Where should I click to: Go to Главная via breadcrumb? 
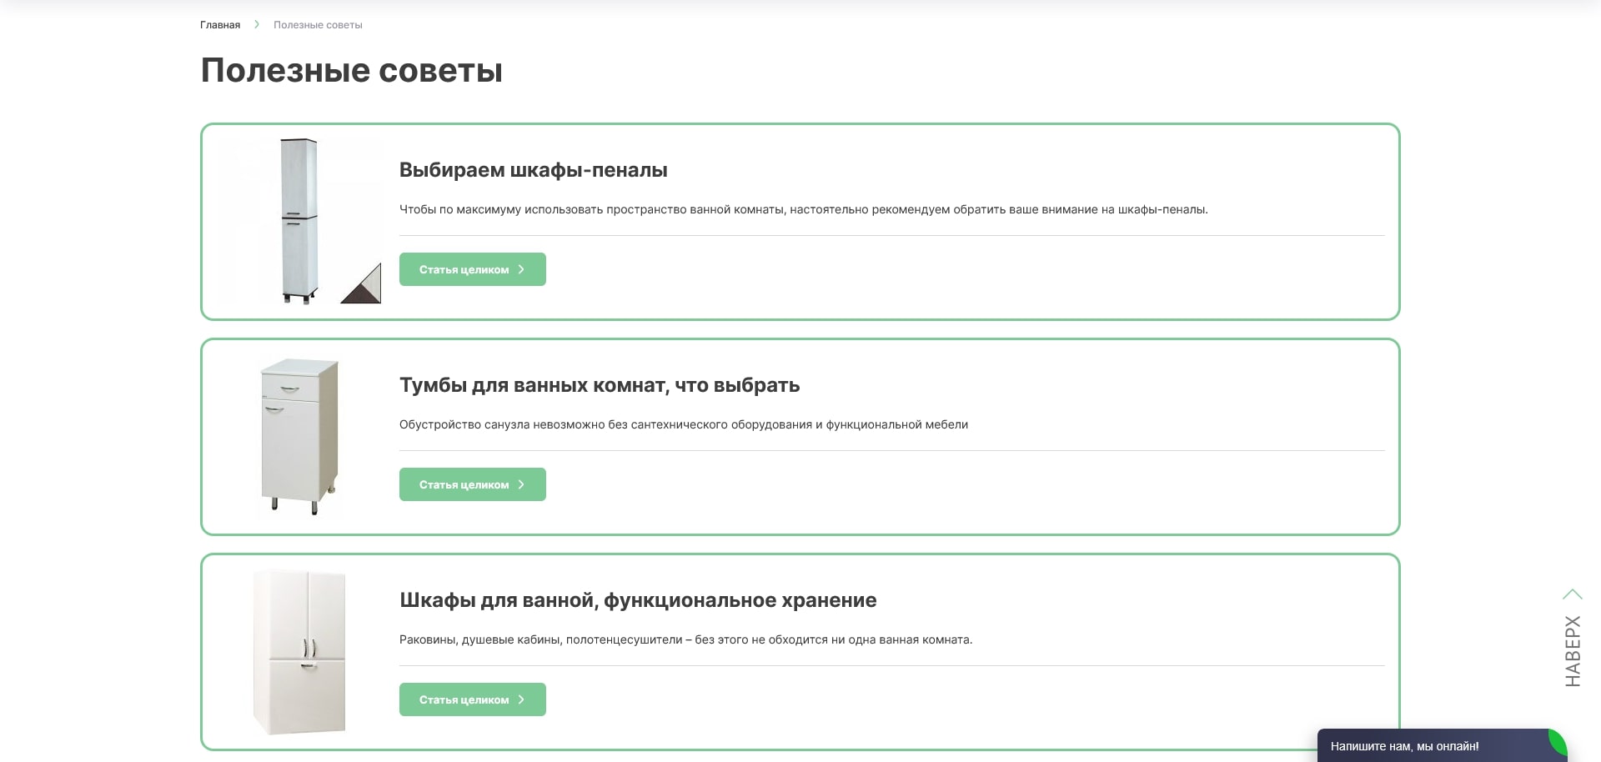pyautogui.click(x=220, y=25)
